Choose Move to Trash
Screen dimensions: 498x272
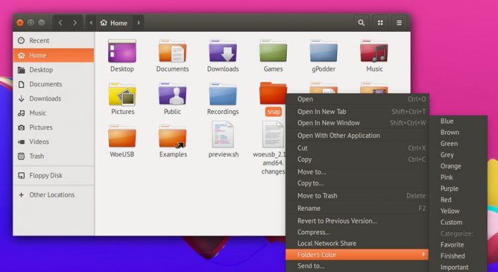click(x=357, y=196)
